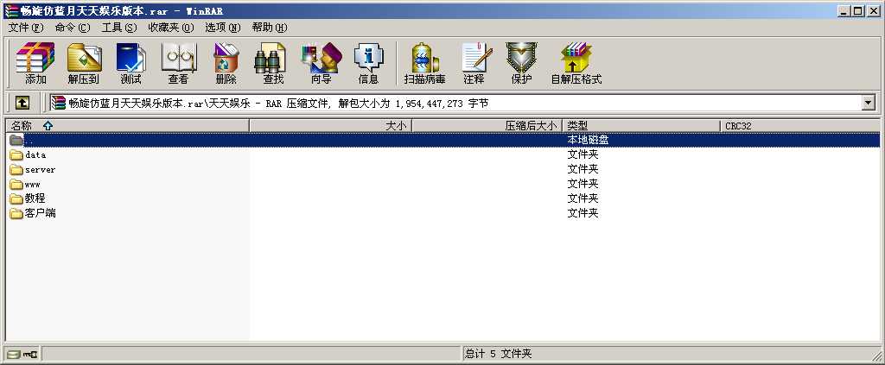The image size is (885, 365).
Task: Select the "www" folder name
Action: click(x=33, y=184)
